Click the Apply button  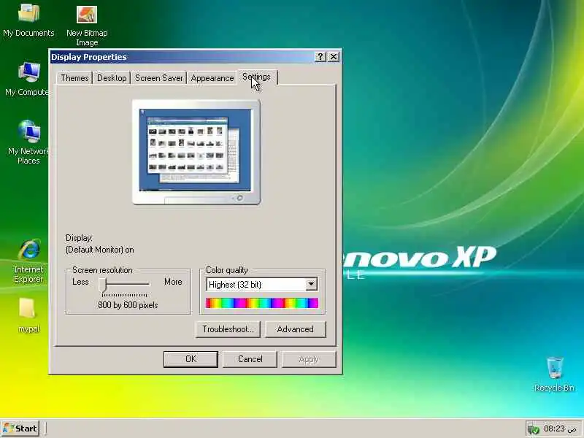coord(309,359)
